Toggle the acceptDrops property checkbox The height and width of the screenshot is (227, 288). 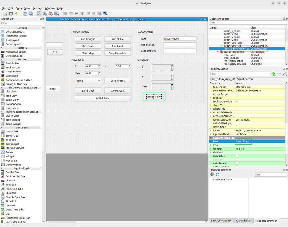pos(237,94)
